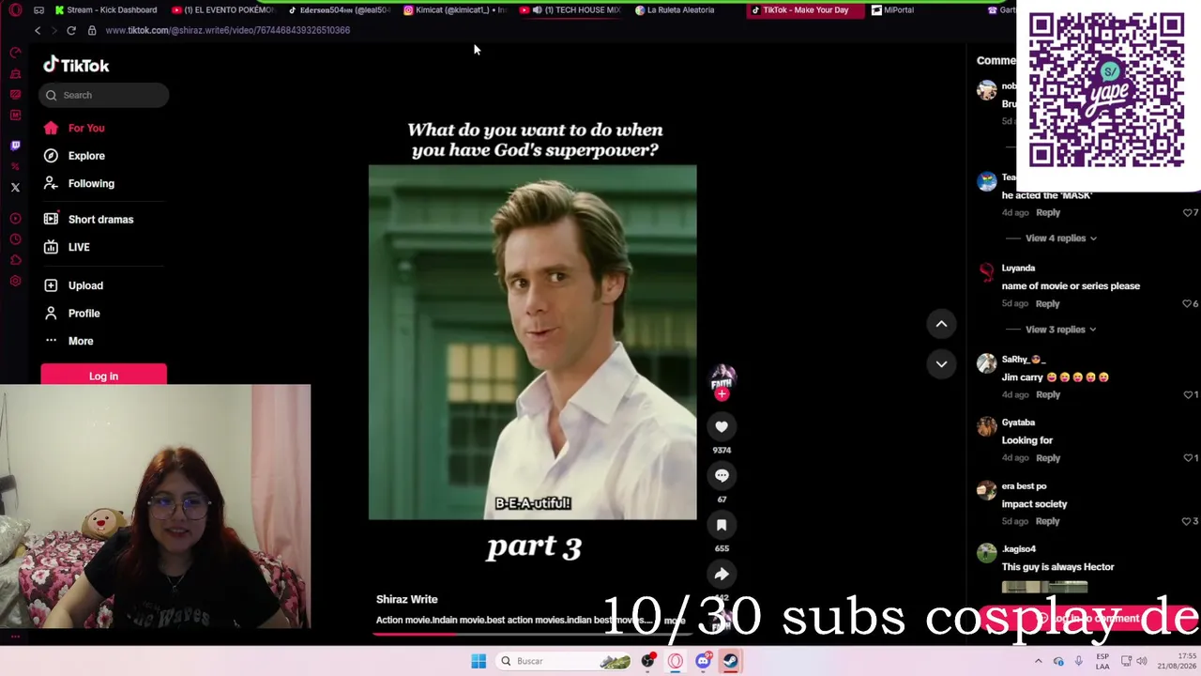
Task: Like the 'impact society' comment heart
Action: click(x=1187, y=522)
